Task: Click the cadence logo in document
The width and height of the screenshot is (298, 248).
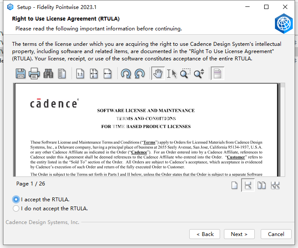Action: [54, 104]
